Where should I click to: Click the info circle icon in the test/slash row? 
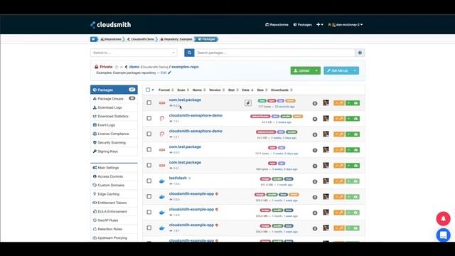click(x=315, y=181)
